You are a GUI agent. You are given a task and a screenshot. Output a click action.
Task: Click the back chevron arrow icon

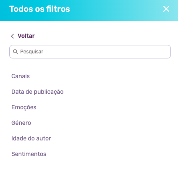pos(13,36)
